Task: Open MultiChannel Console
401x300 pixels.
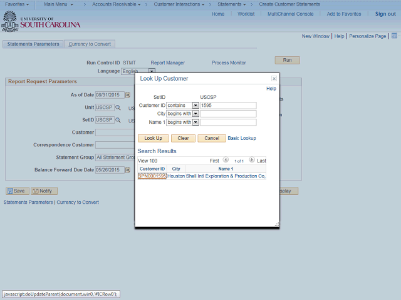Action: point(290,14)
